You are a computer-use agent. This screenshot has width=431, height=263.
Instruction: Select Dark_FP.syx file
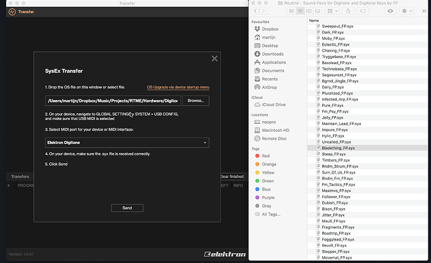tap(332, 32)
